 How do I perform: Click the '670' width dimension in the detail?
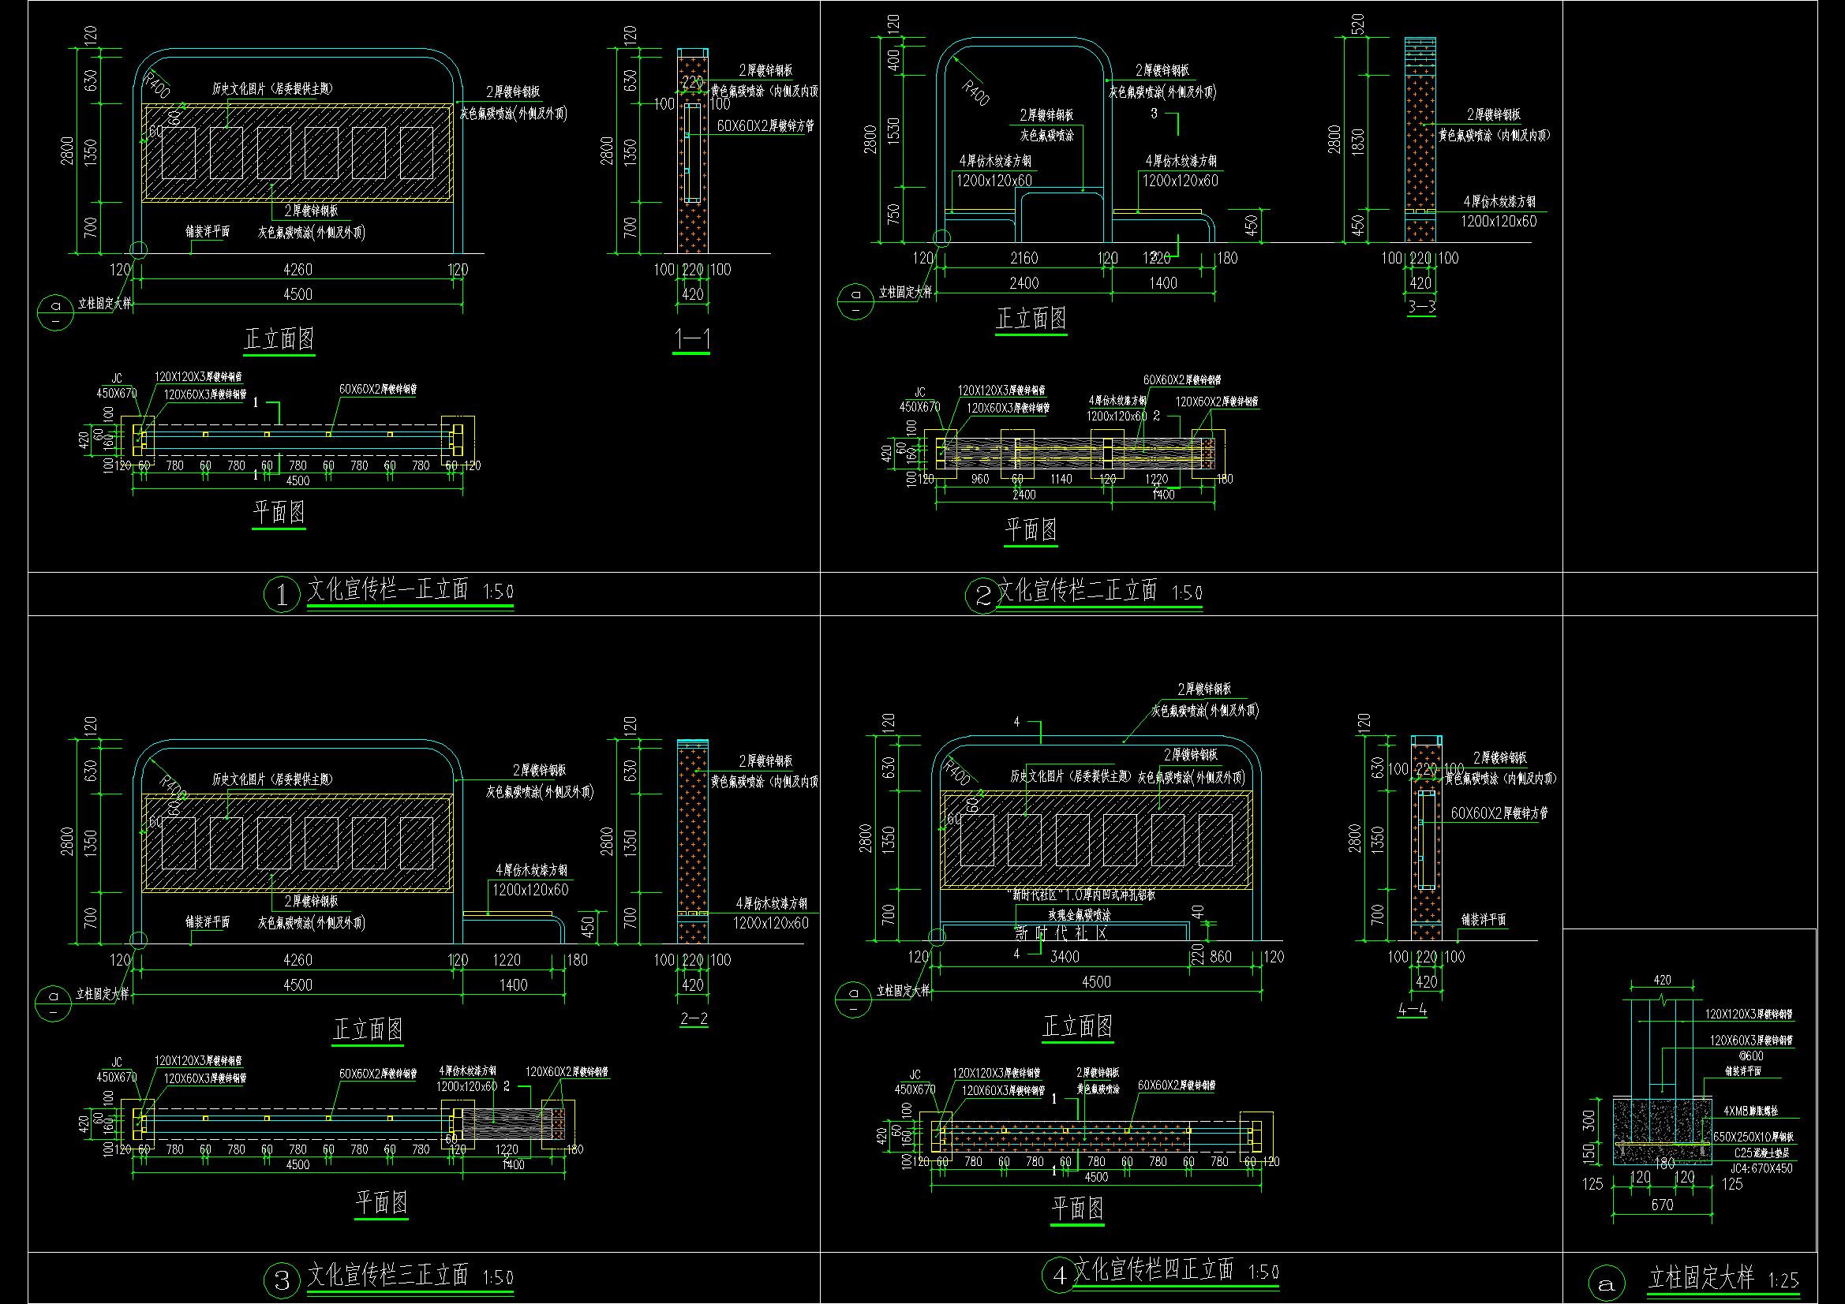(x=1662, y=1205)
